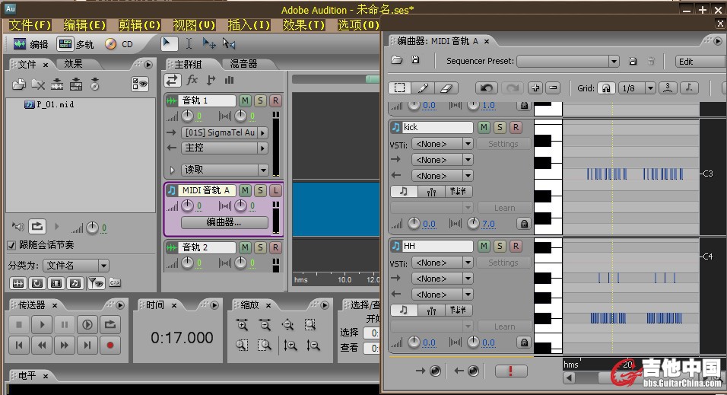Viewport: 727px width, 395px height.
Task: Click 编曲器... button on MIDI track
Action: tap(224, 222)
